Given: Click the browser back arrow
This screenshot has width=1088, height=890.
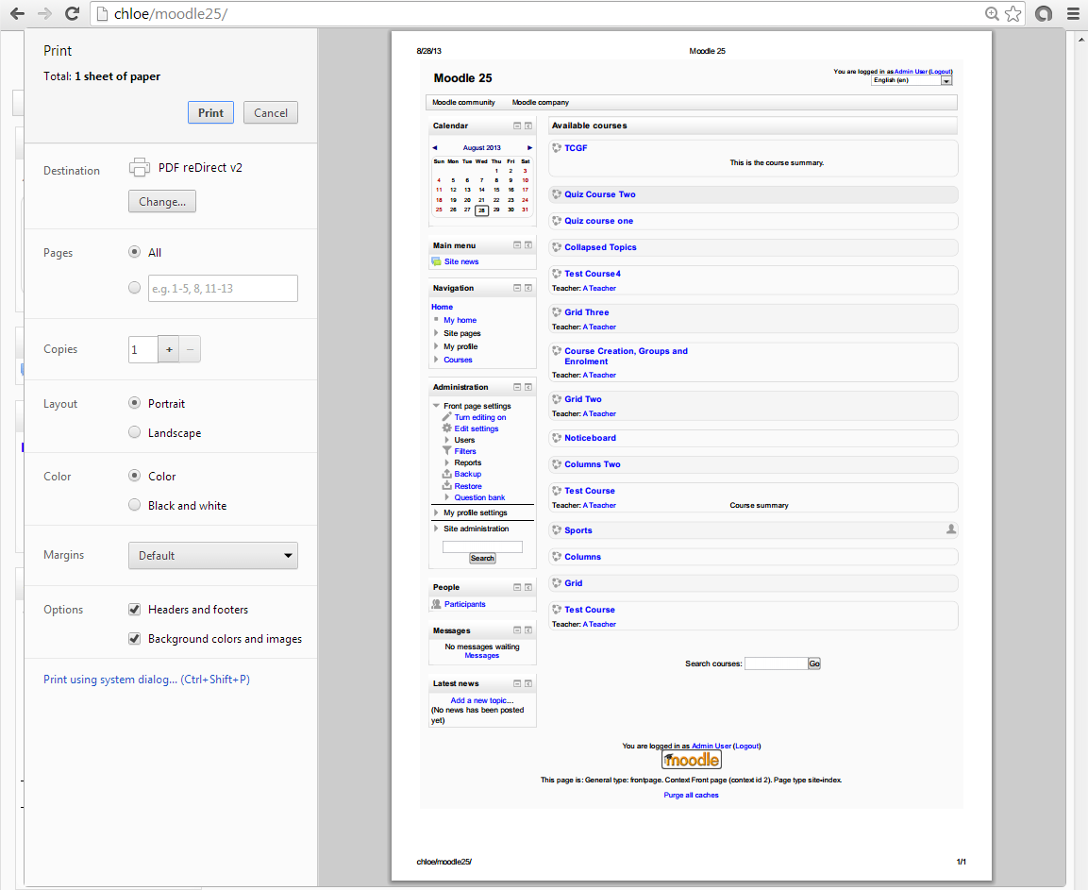Looking at the screenshot, I should (x=17, y=13).
